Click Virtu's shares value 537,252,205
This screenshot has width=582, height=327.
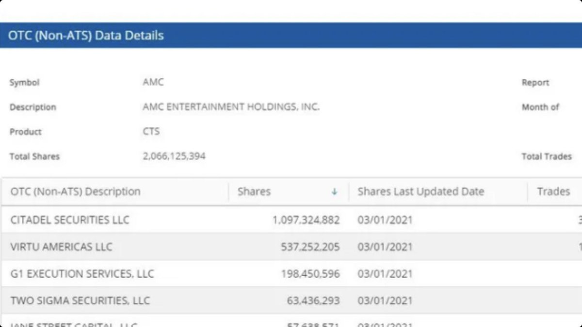310,247
